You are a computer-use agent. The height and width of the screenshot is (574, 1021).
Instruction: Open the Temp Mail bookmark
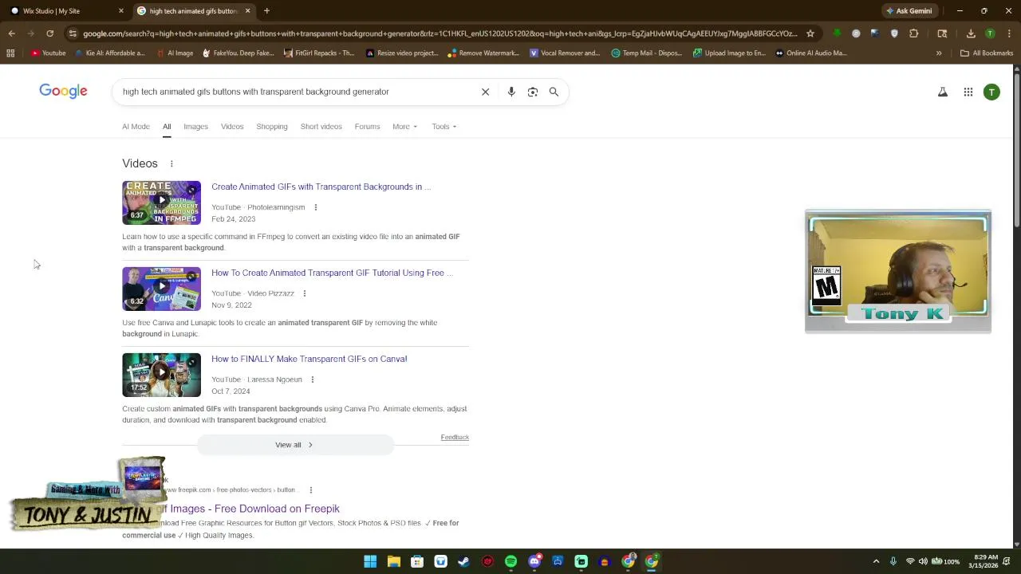[646, 53]
